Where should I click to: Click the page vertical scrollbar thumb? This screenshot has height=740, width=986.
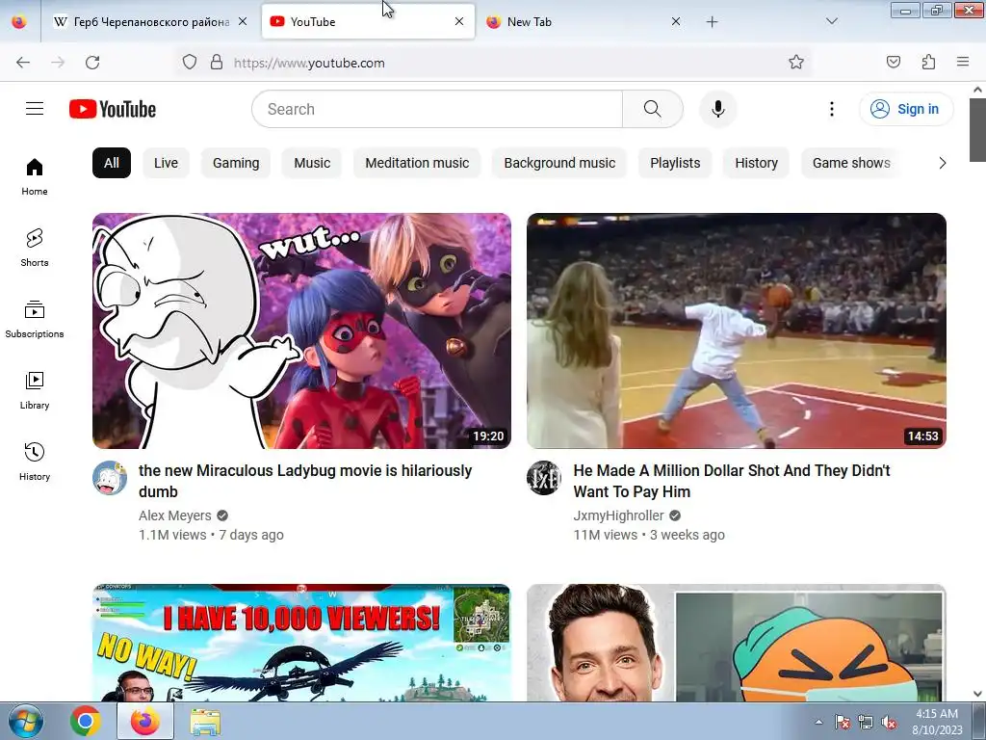point(978,130)
